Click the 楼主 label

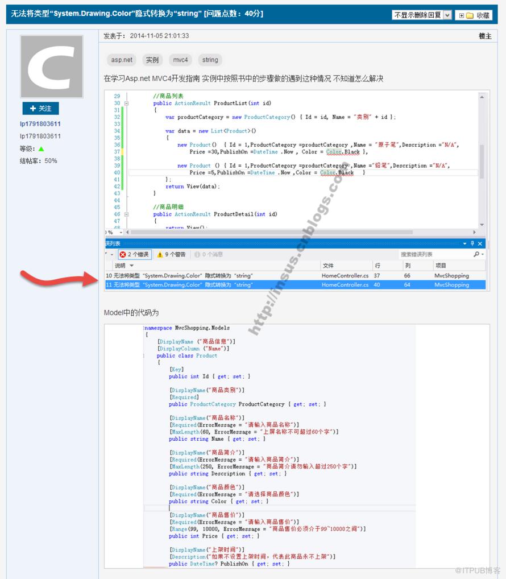(485, 36)
